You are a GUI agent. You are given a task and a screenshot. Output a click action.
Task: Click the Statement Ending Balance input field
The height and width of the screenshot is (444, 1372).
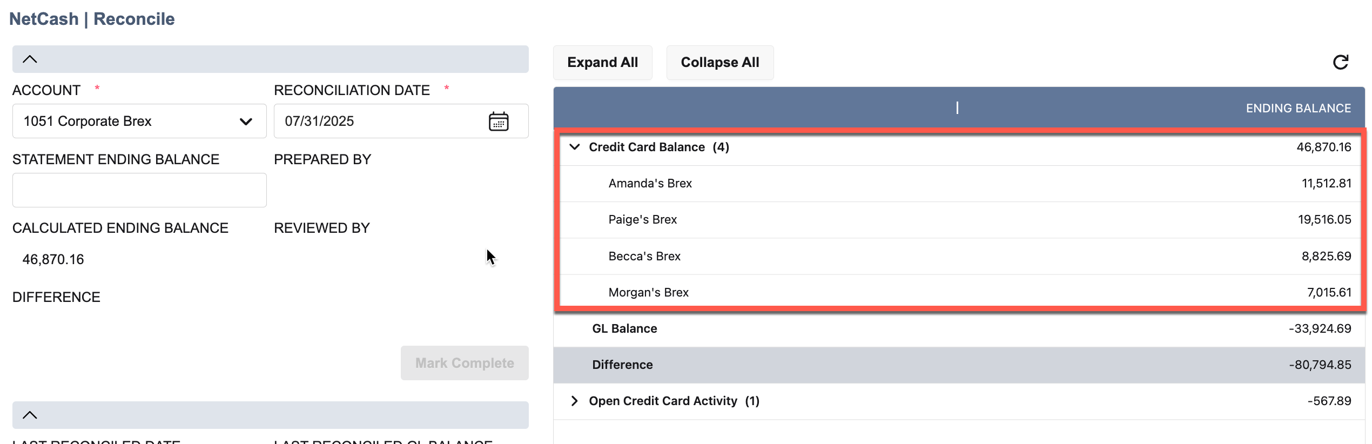coord(139,190)
